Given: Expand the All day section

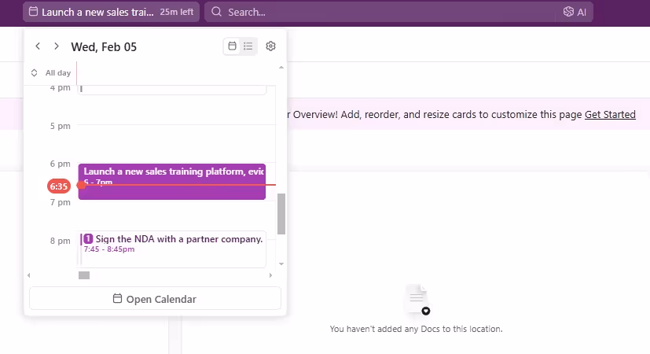Looking at the screenshot, I should click(35, 73).
